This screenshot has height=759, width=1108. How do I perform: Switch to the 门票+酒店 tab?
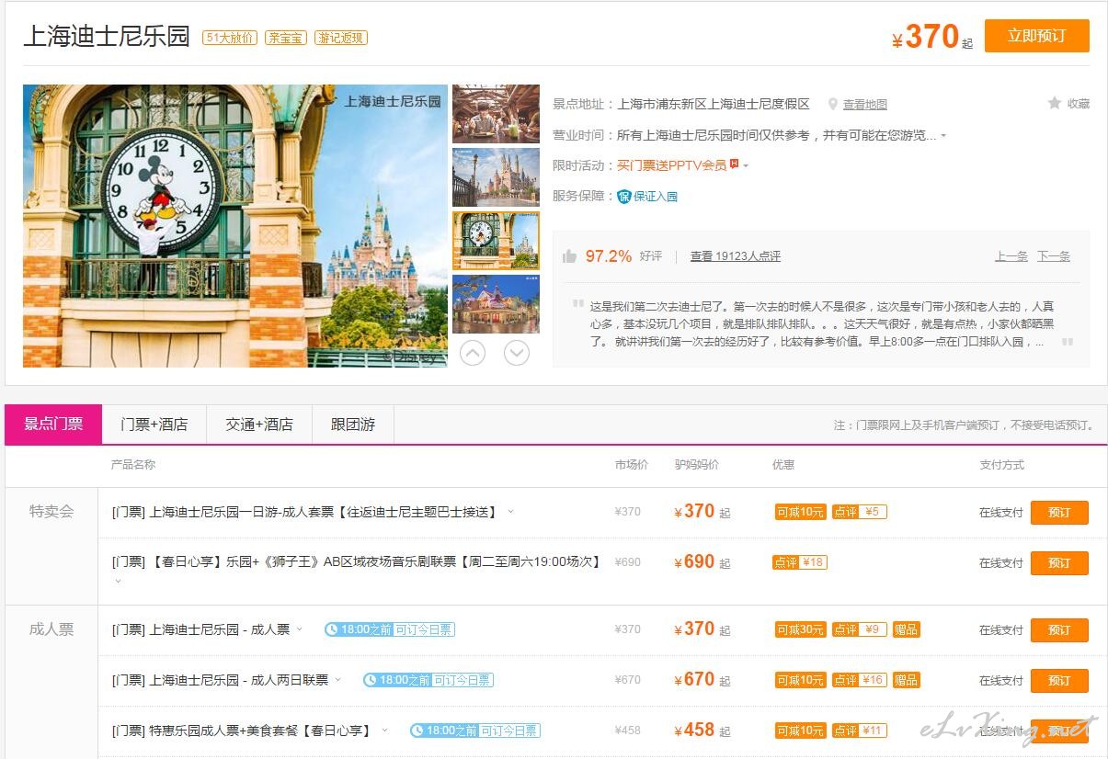pos(154,425)
